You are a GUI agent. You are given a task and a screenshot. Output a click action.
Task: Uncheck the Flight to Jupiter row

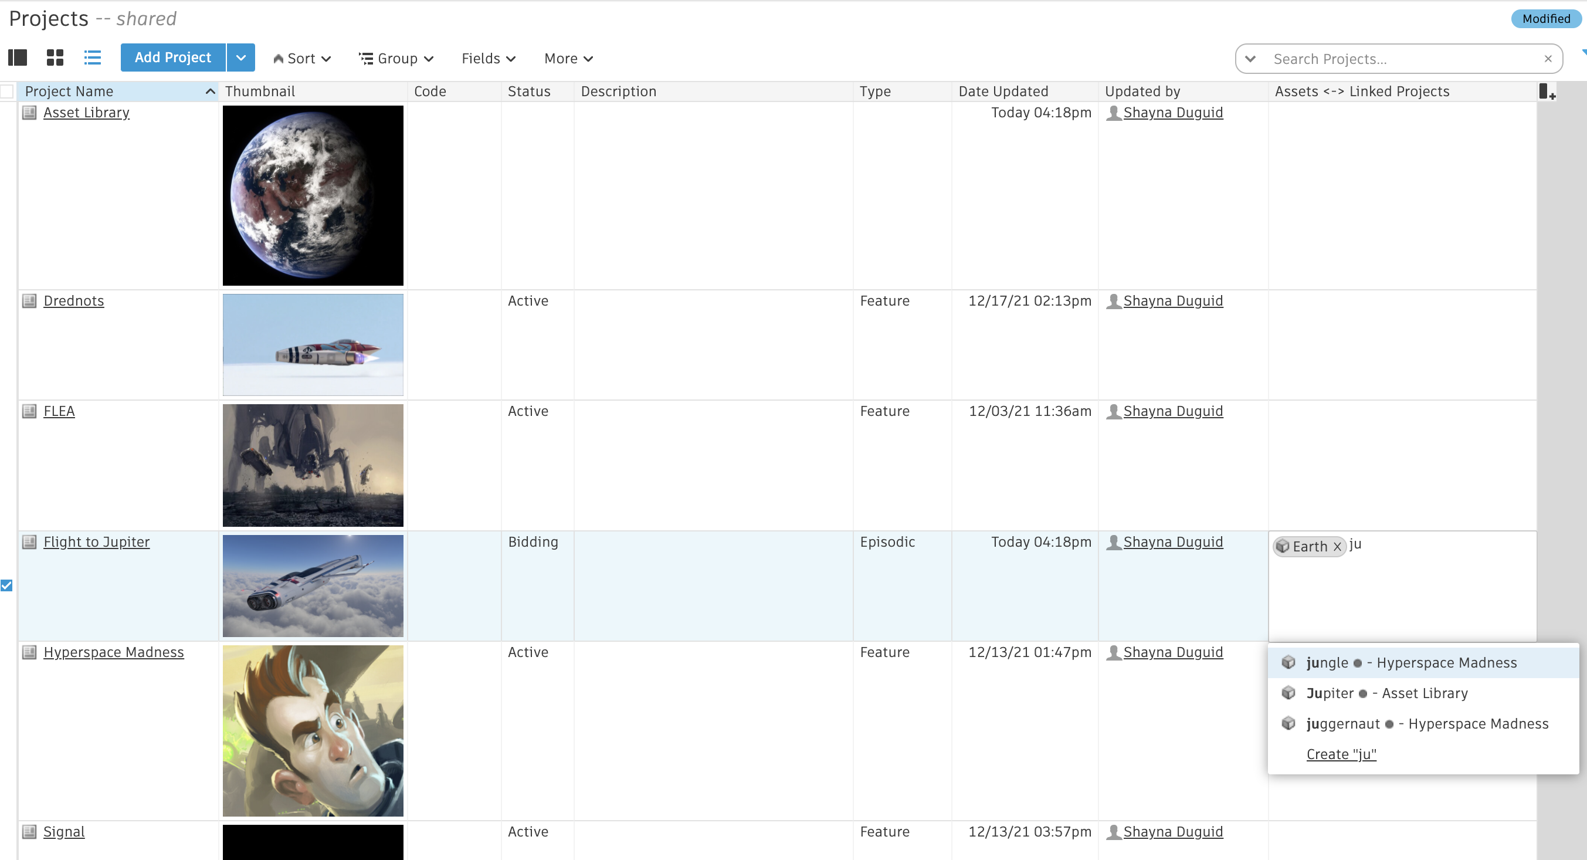[7, 586]
